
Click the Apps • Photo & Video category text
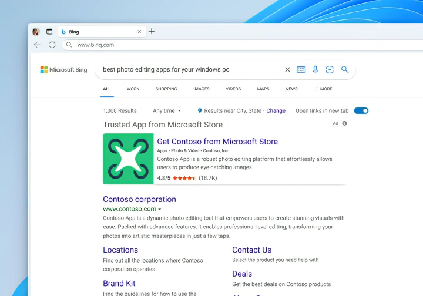[178, 151]
